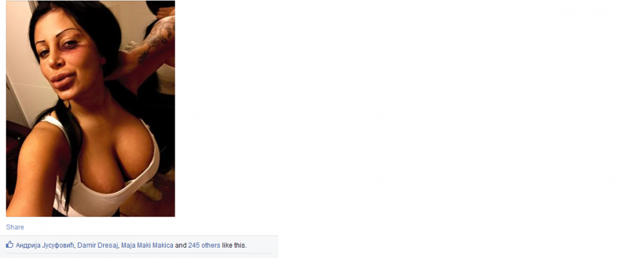Open Maja Maki Makica's profile link
This screenshot has height=258, width=632.
pos(147,245)
